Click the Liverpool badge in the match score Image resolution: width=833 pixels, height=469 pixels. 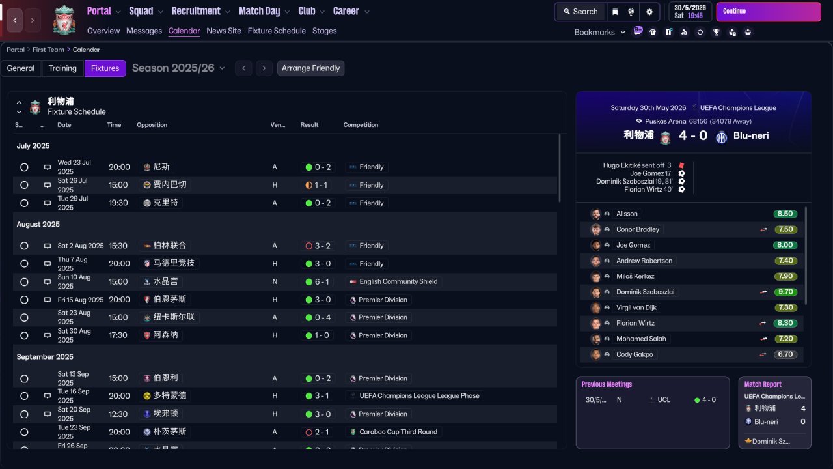pyautogui.click(x=665, y=137)
